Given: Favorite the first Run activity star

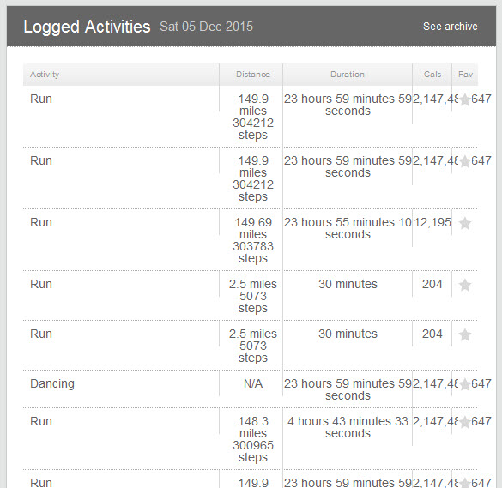Looking at the screenshot, I should click(465, 99).
